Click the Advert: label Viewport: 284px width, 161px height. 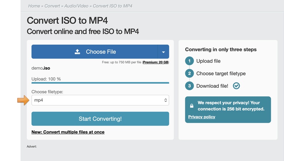tap(32, 146)
